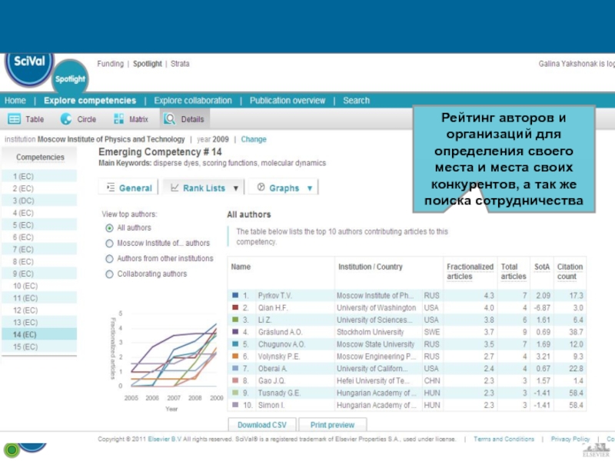Open Explore competencies menu item
Image resolution: width=615 pixels, height=461 pixels.
click(x=90, y=101)
